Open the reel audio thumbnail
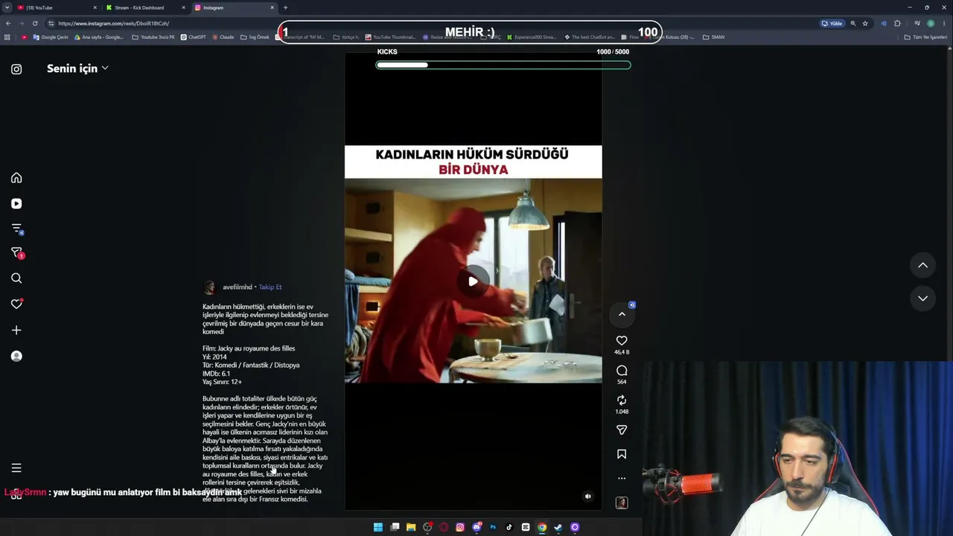 click(x=622, y=503)
